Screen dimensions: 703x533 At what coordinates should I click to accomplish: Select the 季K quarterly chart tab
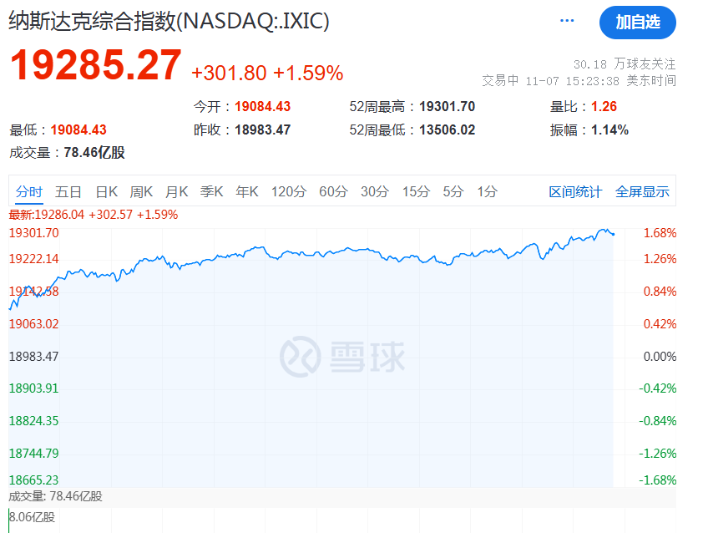(x=211, y=192)
